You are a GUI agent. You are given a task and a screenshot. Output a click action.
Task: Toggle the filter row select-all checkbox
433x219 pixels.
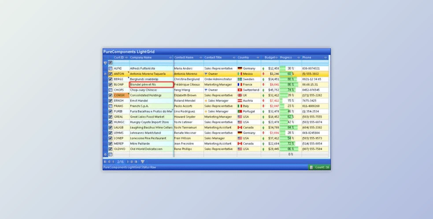[110, 63]
